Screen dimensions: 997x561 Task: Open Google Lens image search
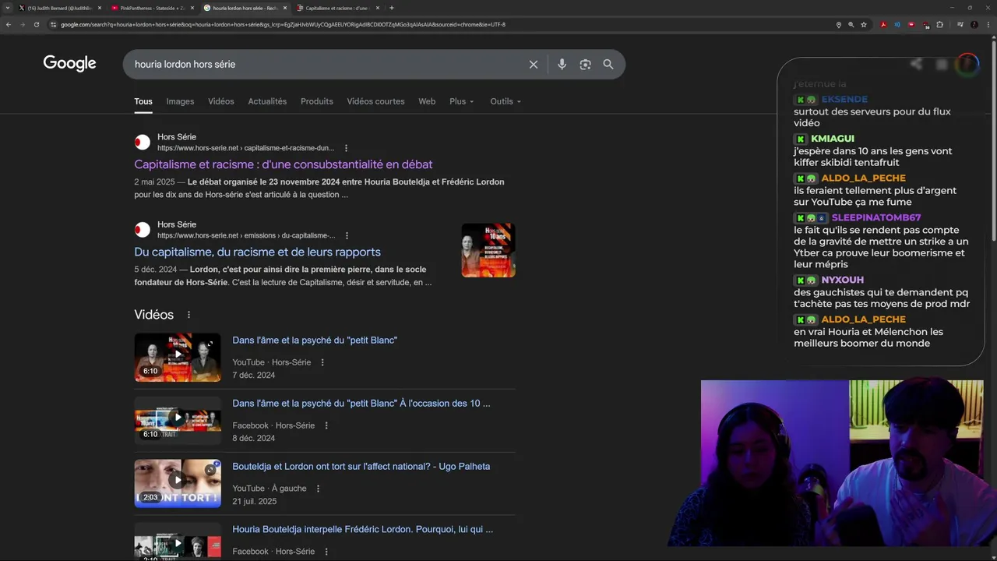point(586,65)
